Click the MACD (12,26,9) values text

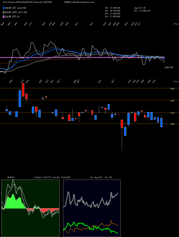coord(49,177)
